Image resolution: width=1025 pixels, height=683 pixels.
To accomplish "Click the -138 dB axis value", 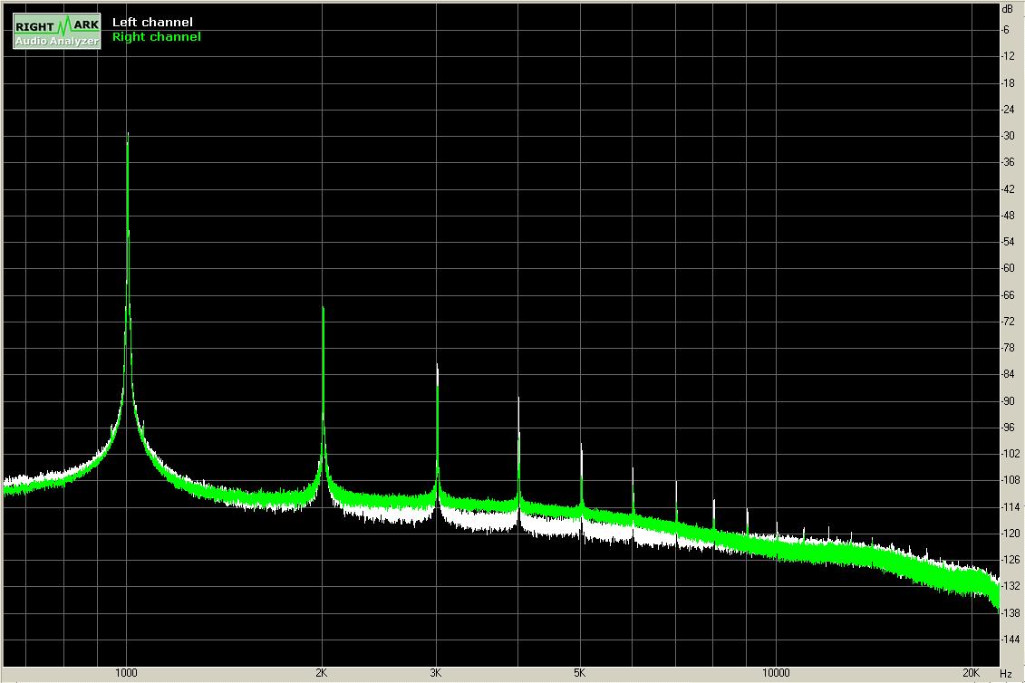I will [x=1010, y=613].
